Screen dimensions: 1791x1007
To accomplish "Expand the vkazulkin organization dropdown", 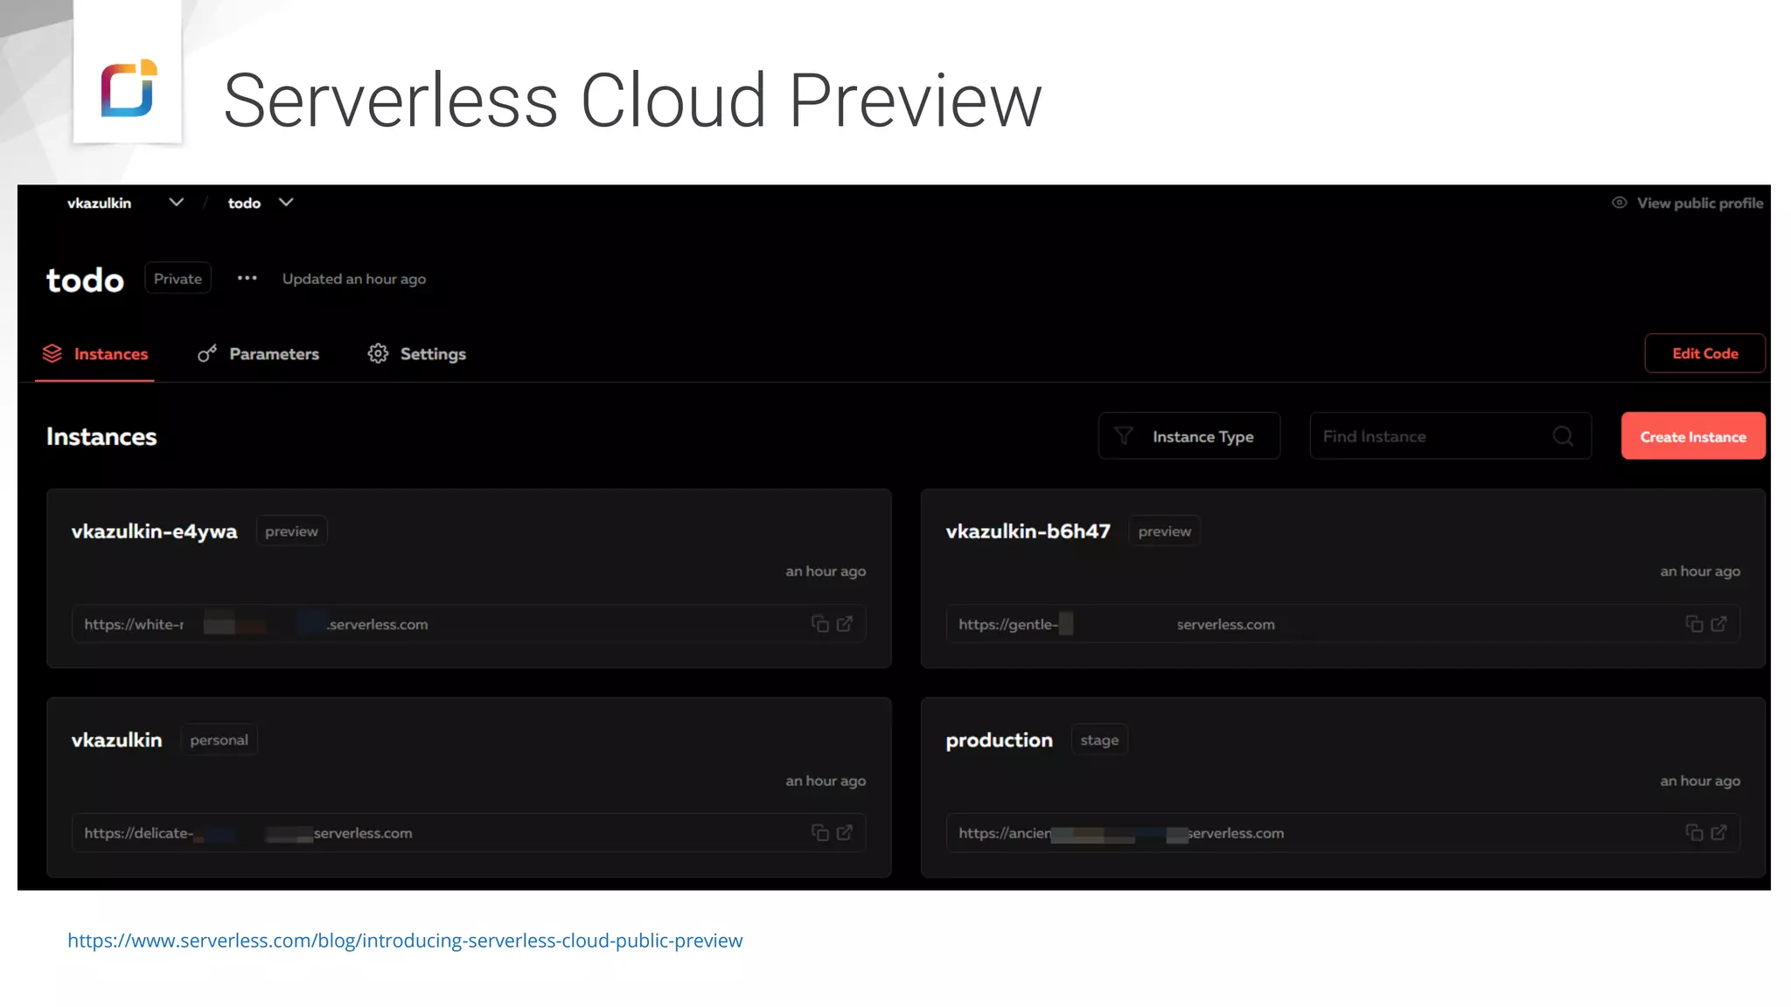I will 176,203.
